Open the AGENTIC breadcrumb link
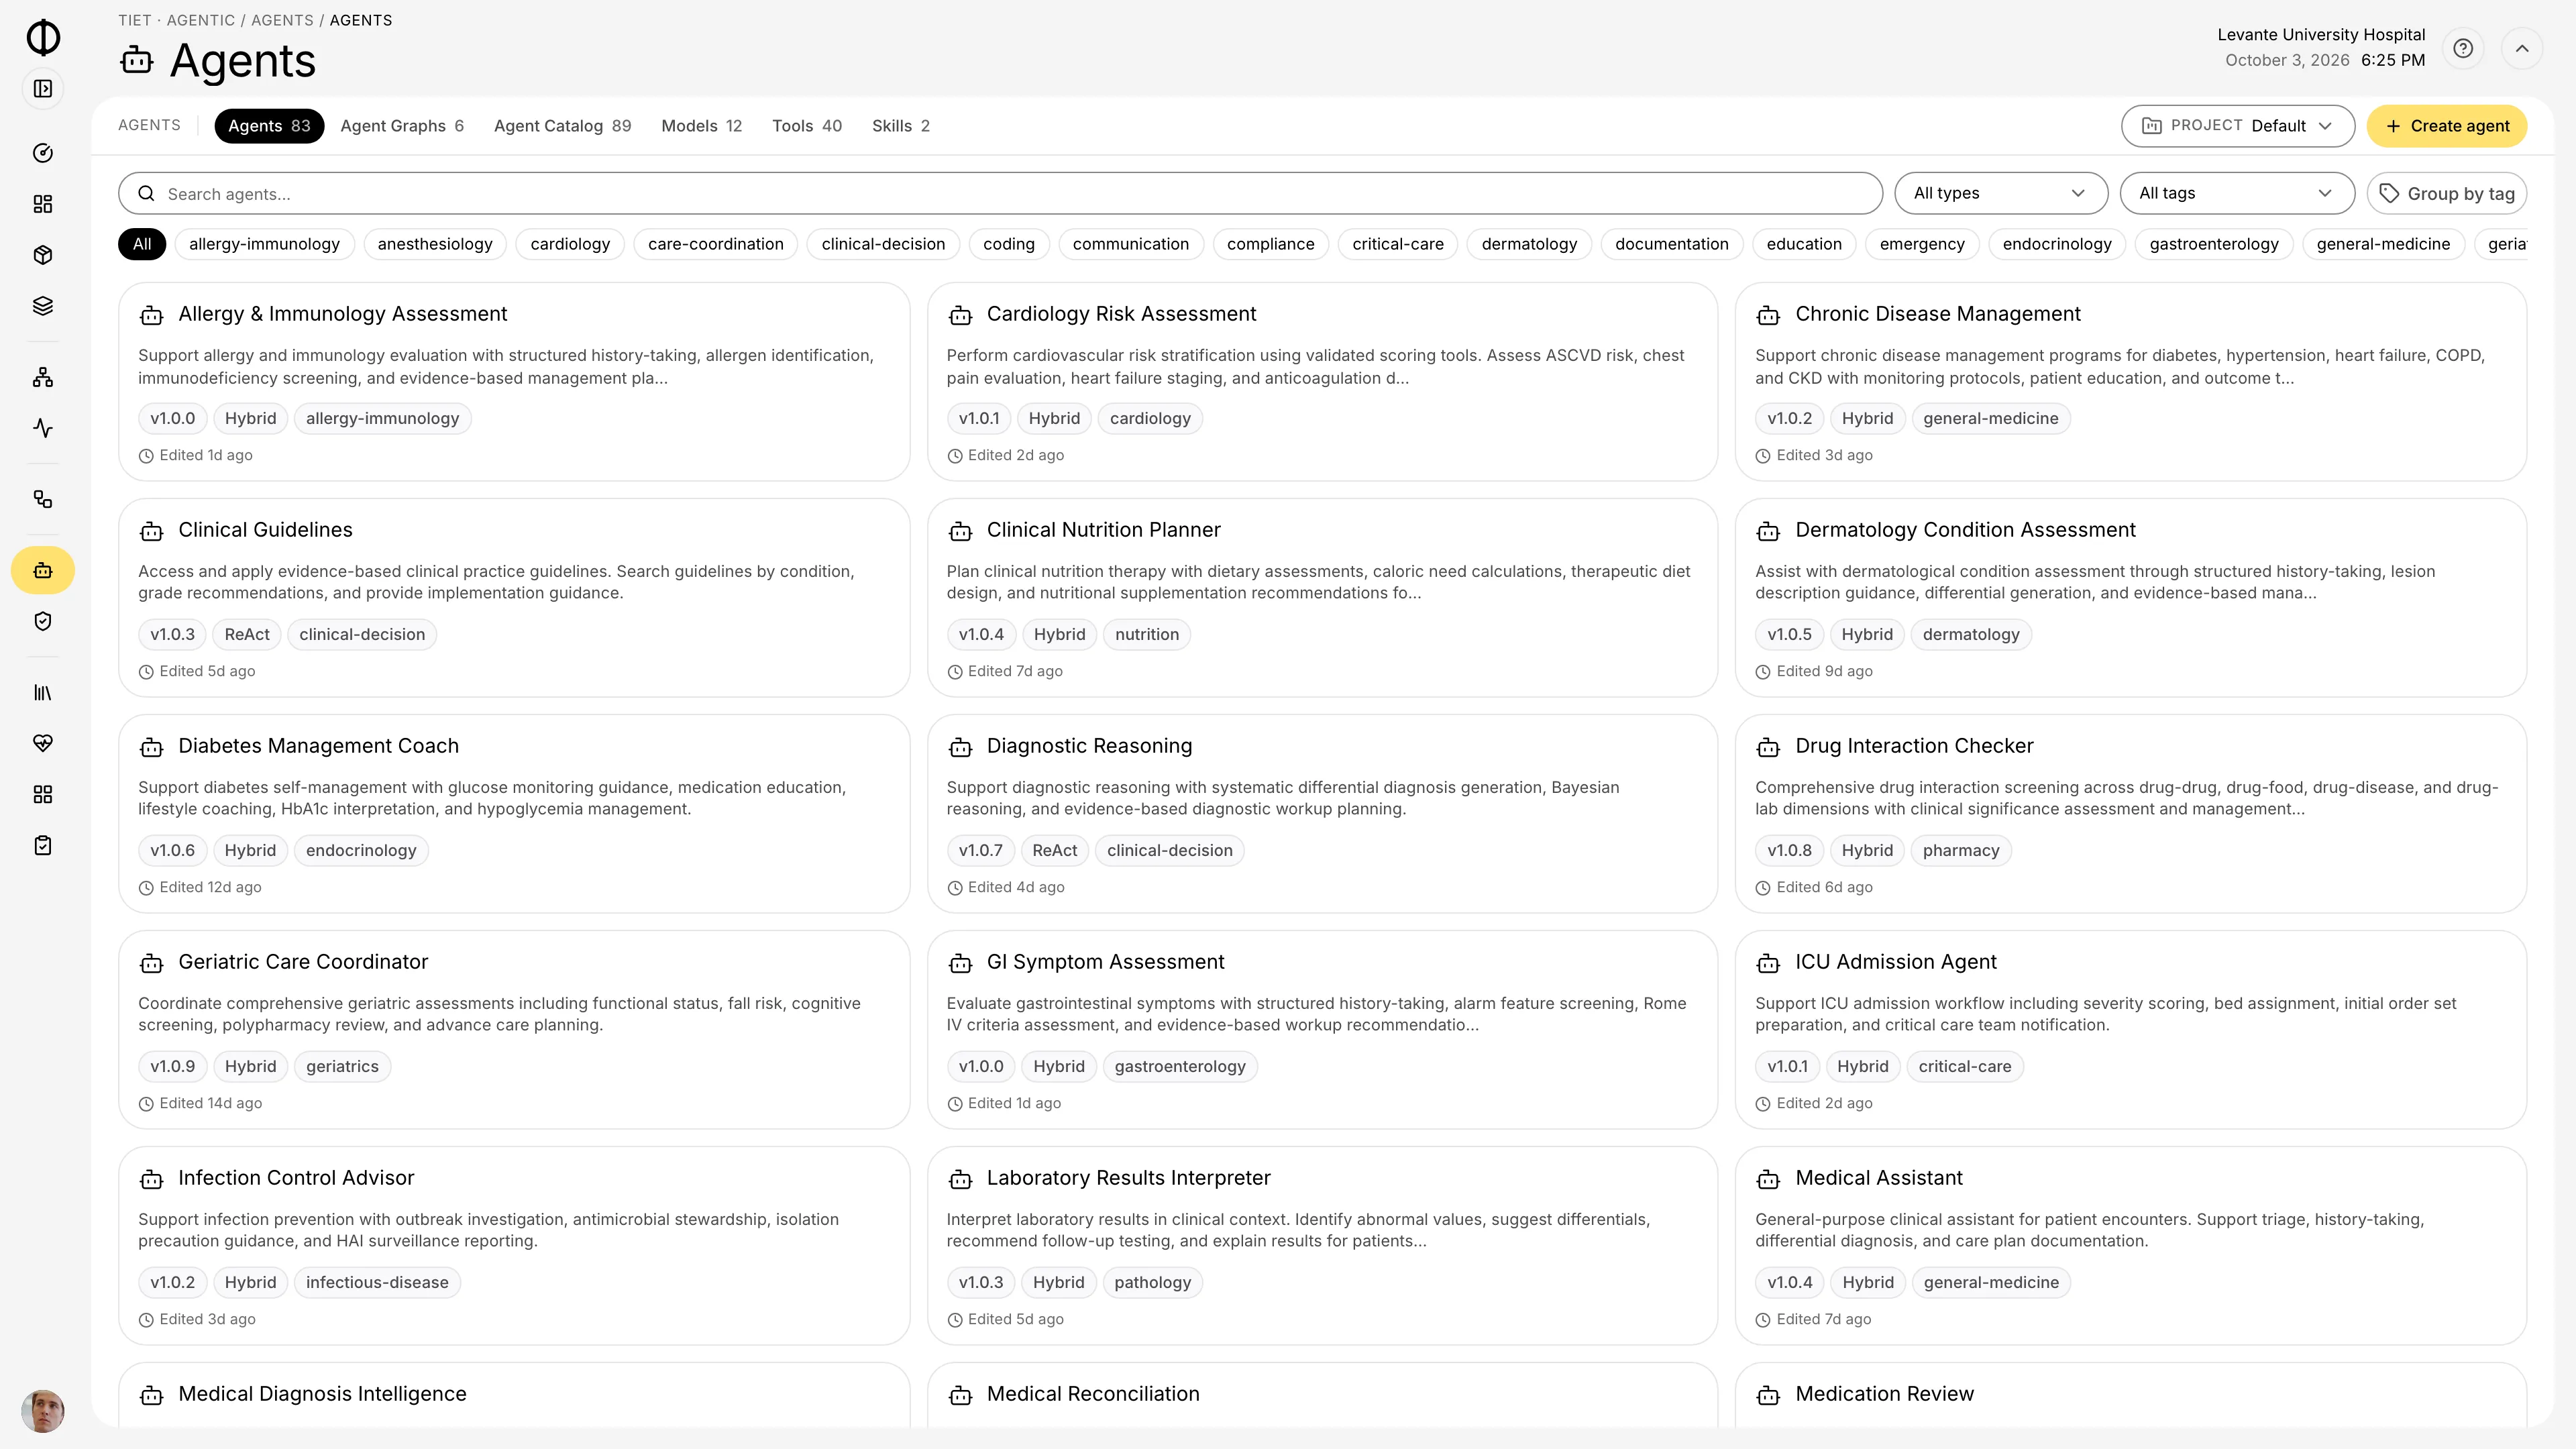The height and width of the screenshot is (1449, 2576). (201, 20)
